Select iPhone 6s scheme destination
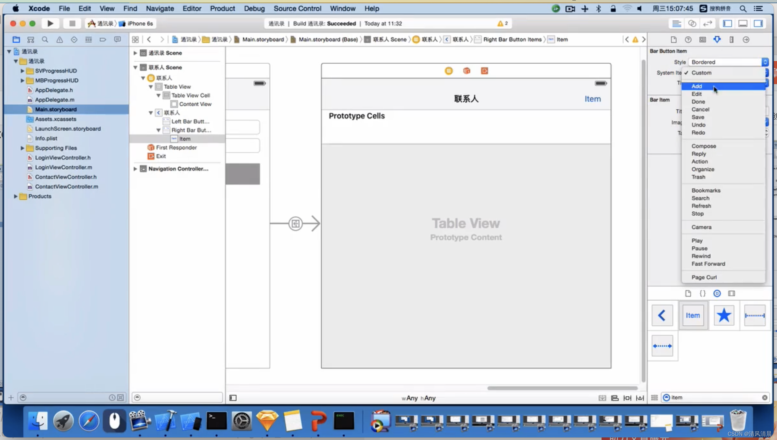 [137, 23]
